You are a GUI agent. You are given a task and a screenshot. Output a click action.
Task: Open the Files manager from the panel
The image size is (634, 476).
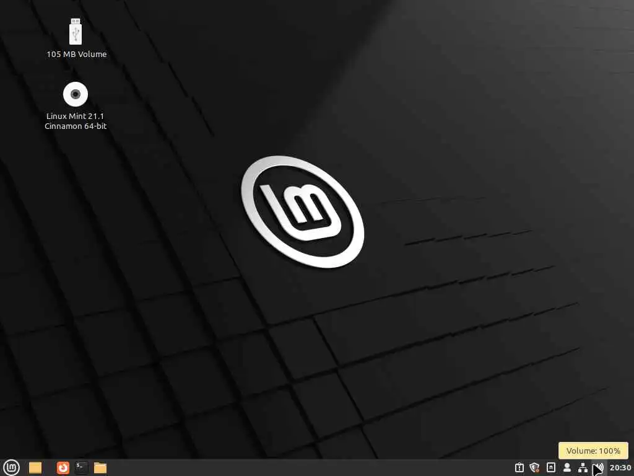coord(100,468)
